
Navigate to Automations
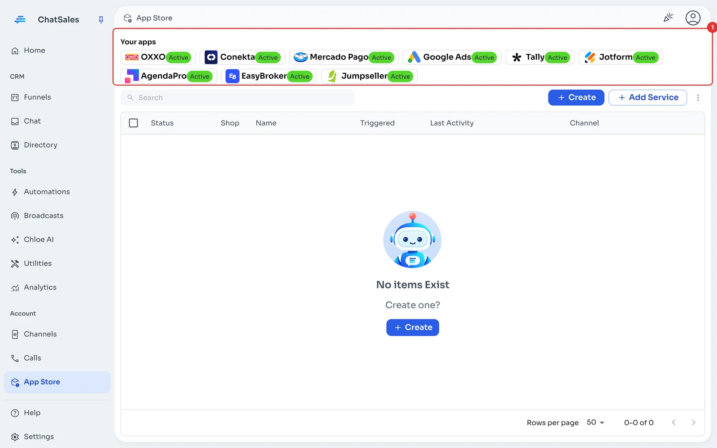click(57, 192)
